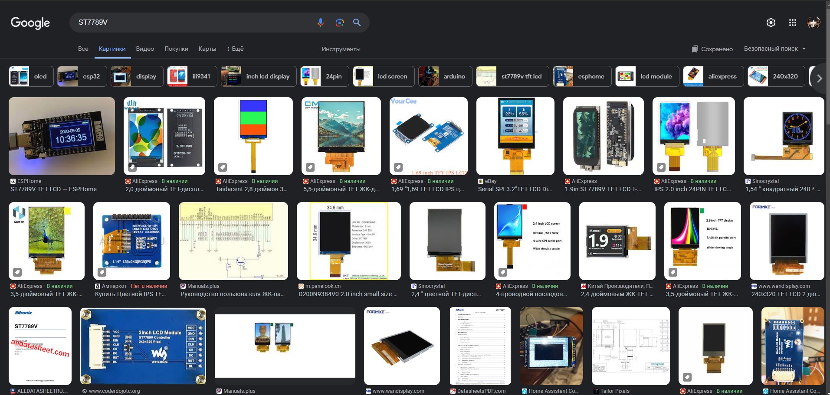Click the Google logo
This screenshot has width=830, height=395.
point(30,23)
